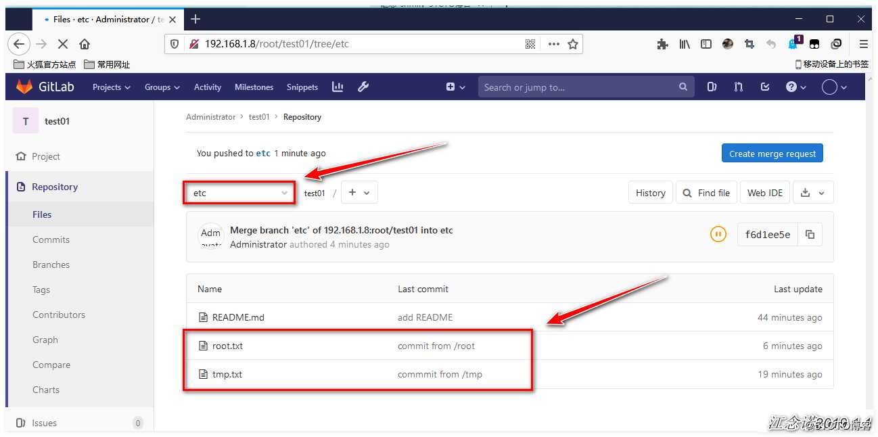Open the user profile avatar dropdown
Viewport: 878px width, 437px height.
834,87
